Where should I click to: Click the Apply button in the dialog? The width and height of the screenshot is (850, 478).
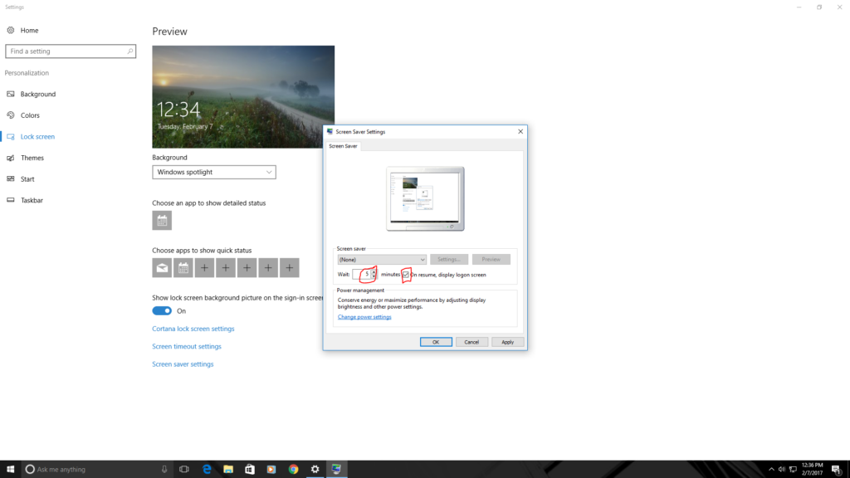pos(507,342)
